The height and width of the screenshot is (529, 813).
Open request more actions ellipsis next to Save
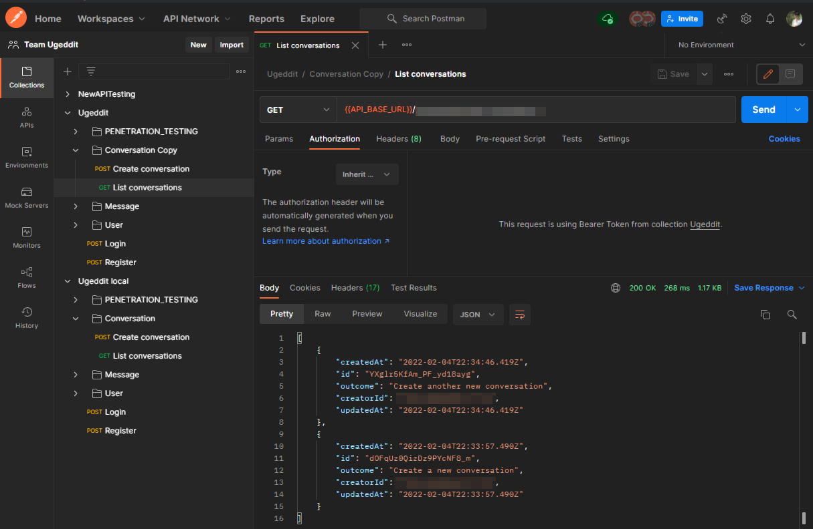(x=729, y=74)
